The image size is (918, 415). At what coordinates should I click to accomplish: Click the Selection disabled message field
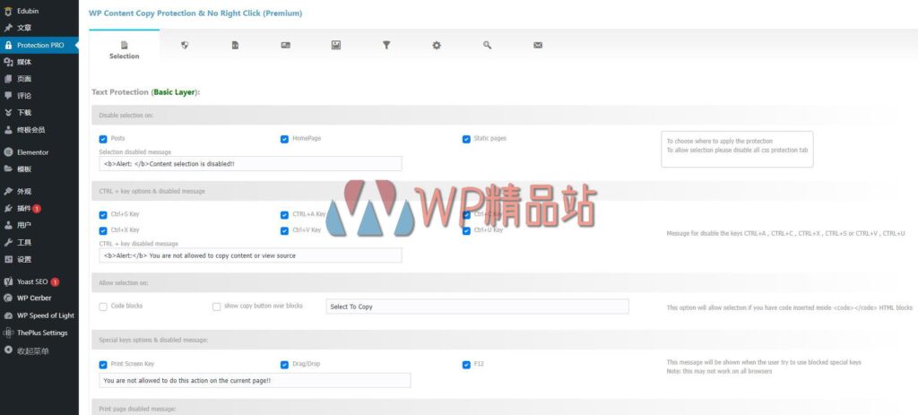[251, 164]
